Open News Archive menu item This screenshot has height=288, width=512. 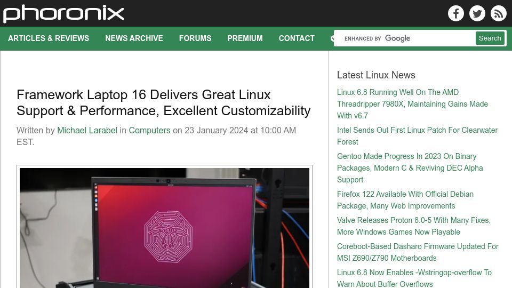[134, 38]
